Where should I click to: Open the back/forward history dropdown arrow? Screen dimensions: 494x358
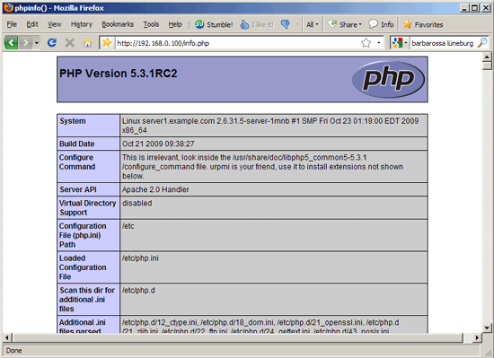click(x=37, y=43)
